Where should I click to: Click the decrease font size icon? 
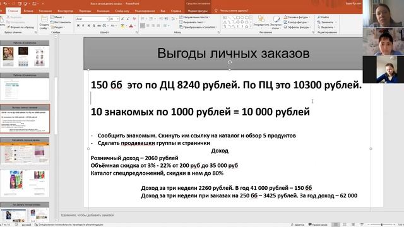tap(128, 19)
